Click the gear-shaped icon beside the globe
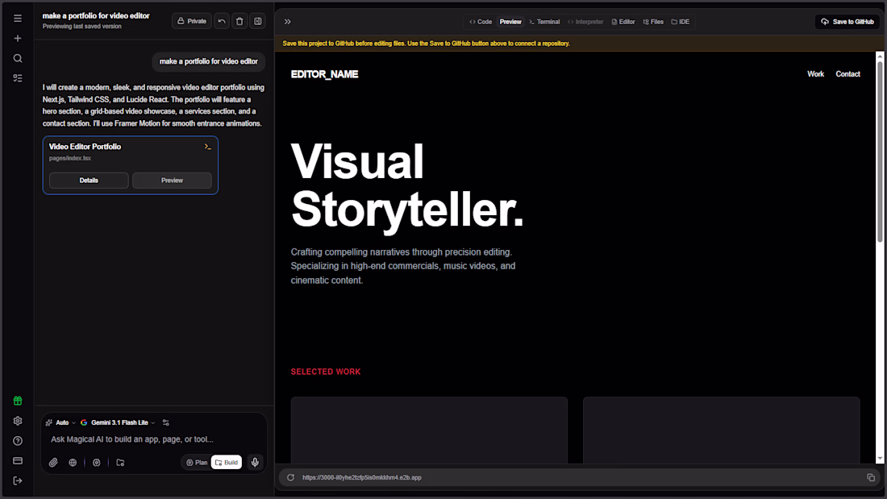This screenshot has height=499, width=887. [97, 462]
